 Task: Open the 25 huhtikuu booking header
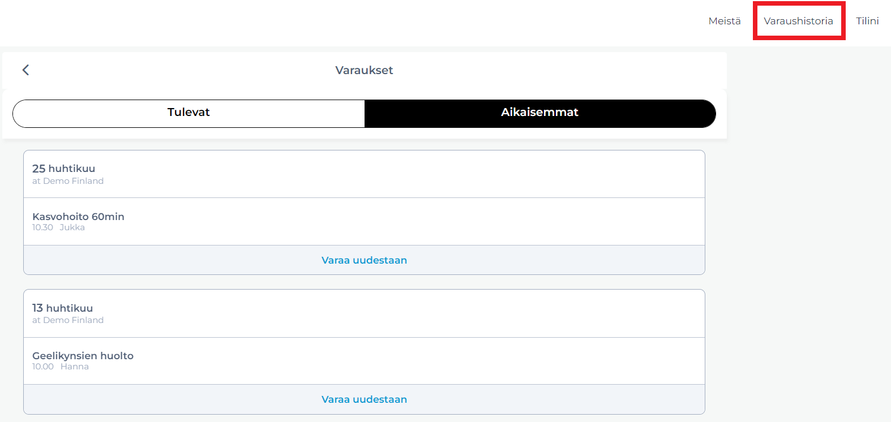tap(364, 174)
